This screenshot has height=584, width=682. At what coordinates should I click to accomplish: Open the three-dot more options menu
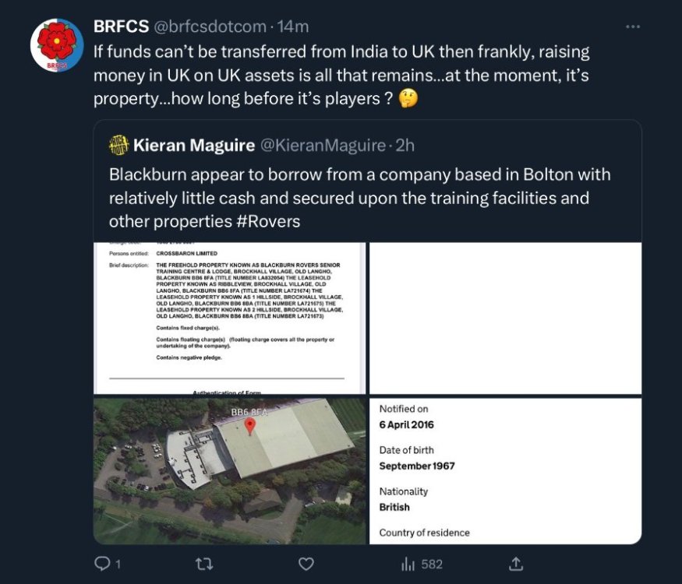[633, 26]
